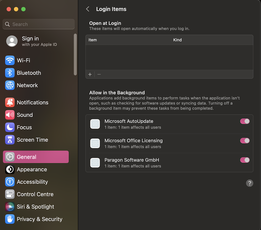Screen dimensions: 261x230
Task: Click the Appearance icon
Action: [x=10, y=169]
